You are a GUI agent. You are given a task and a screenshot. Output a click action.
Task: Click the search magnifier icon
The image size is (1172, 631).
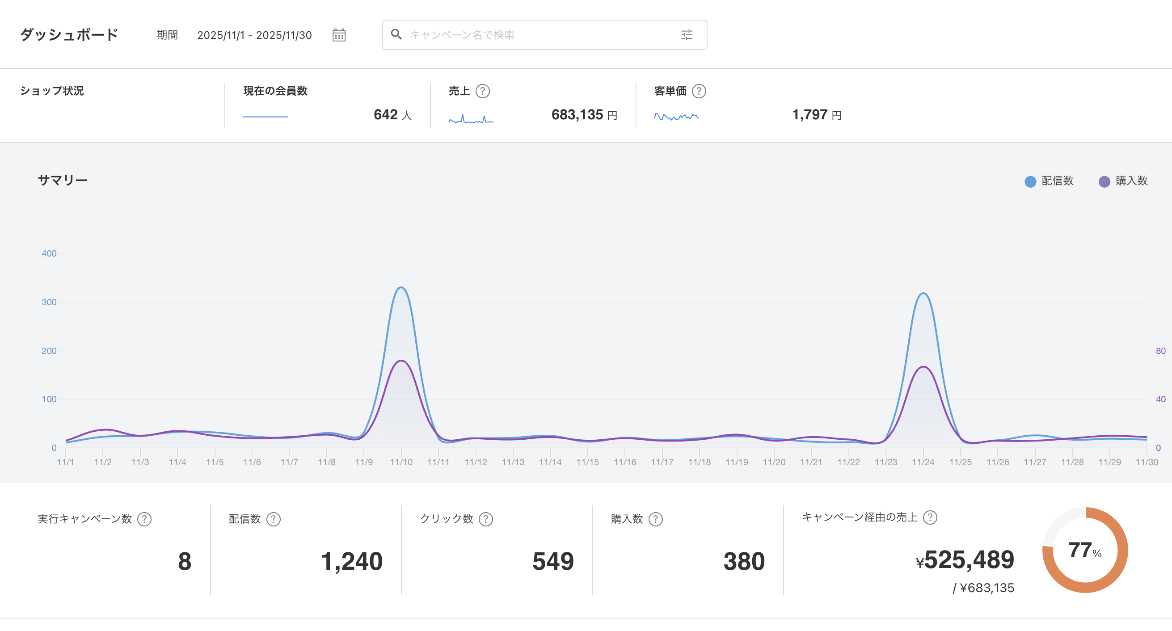(396, 34)
